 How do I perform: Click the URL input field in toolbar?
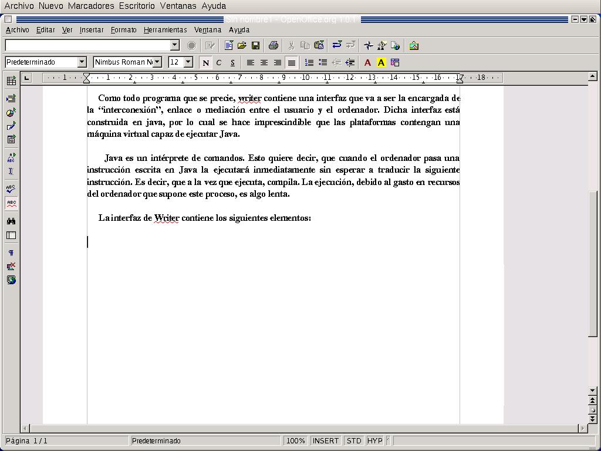pos(88,45)
